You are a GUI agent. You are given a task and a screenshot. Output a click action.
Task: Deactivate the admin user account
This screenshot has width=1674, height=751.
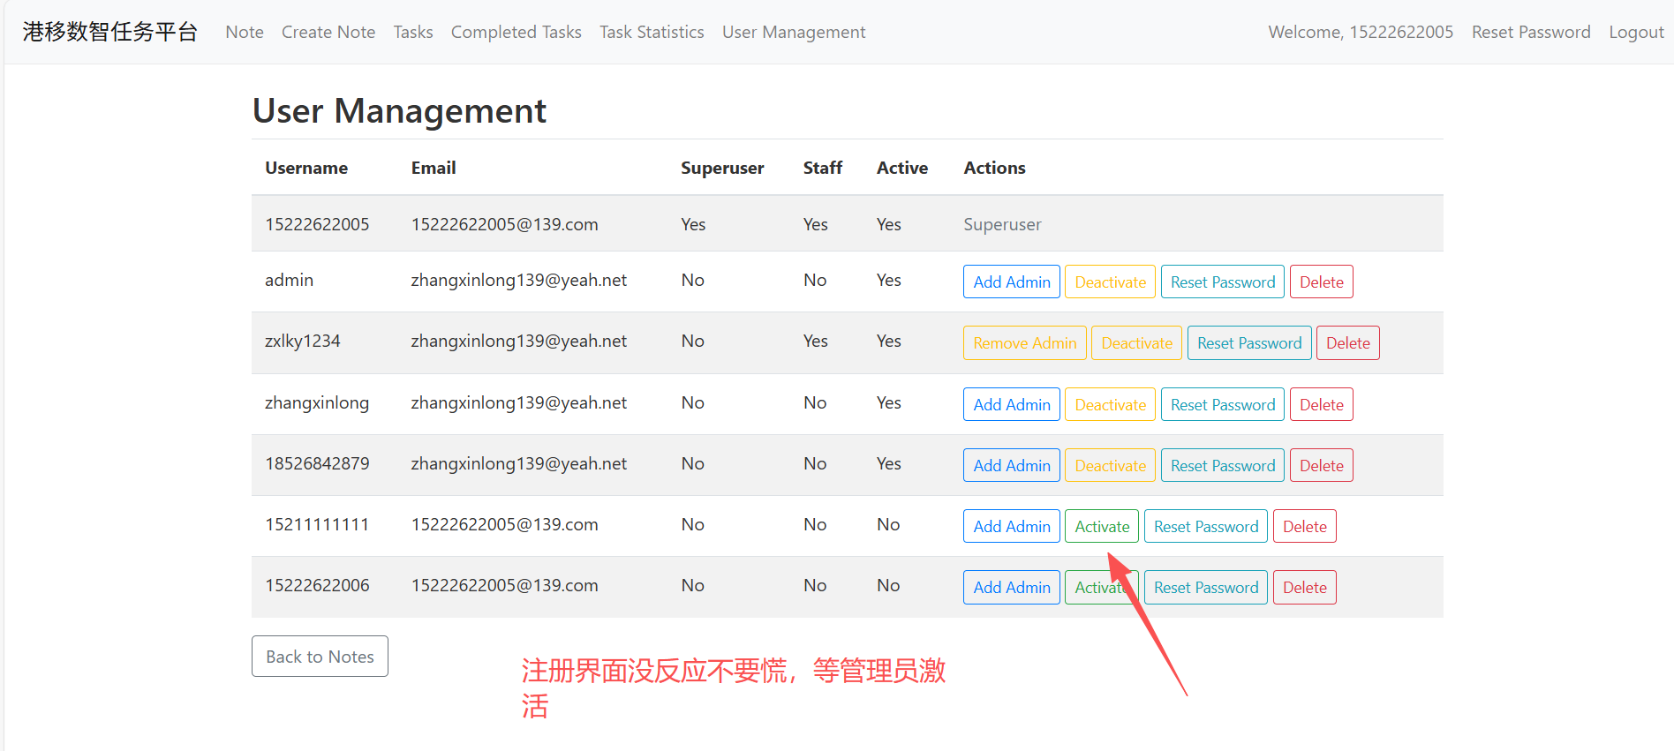(x=1110, y=282)
